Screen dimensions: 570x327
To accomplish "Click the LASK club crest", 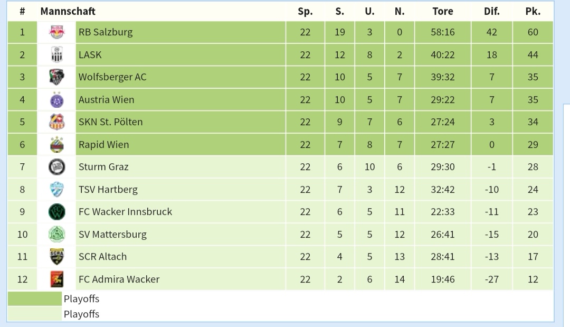I will point(56,55).
